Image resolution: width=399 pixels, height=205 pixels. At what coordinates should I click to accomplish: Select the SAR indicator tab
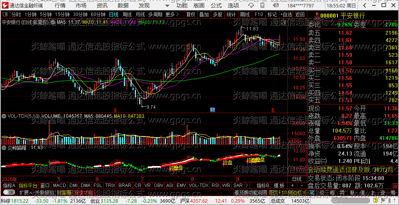coord(238,185)
